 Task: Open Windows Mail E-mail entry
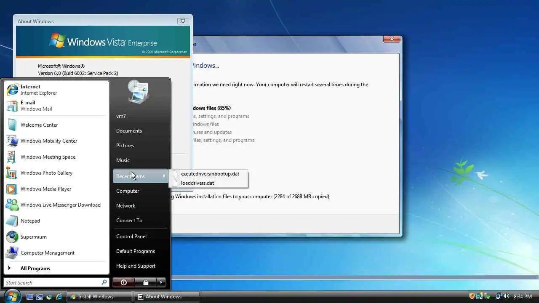click(x=56, y=106)
